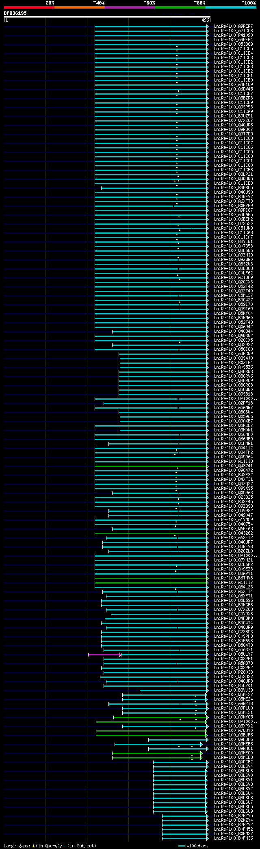Select the UniRef100_Q84L23 label

pyautogui.click(x=233, y=587)
